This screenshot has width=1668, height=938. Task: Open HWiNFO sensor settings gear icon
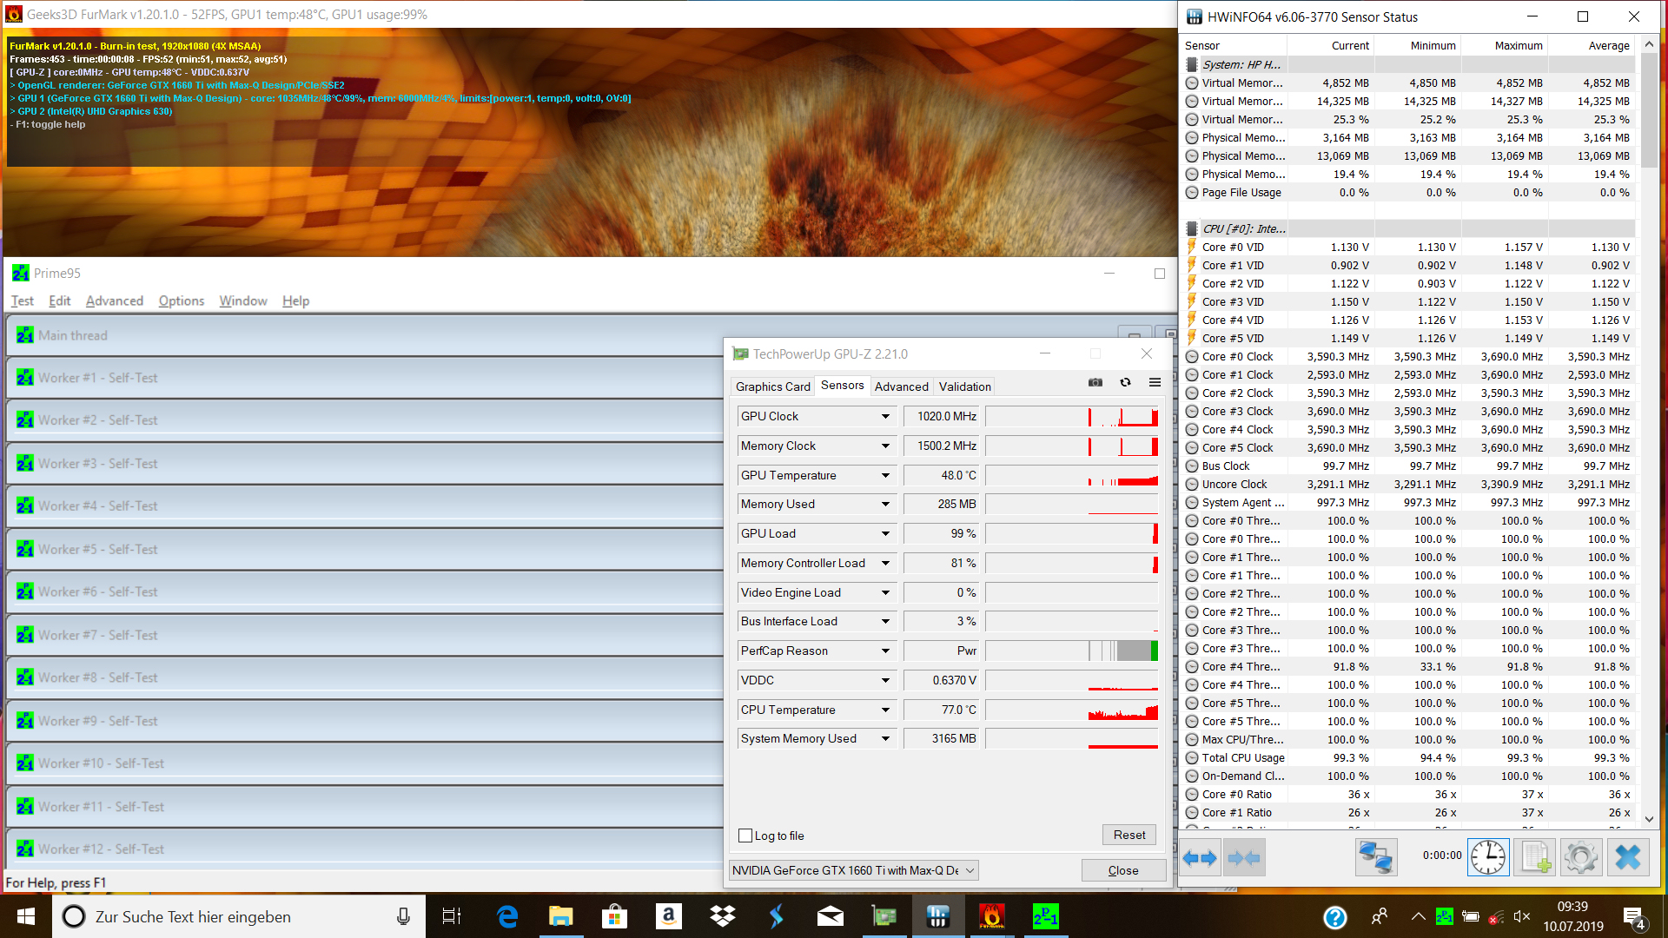click(x=1580, y=858)
